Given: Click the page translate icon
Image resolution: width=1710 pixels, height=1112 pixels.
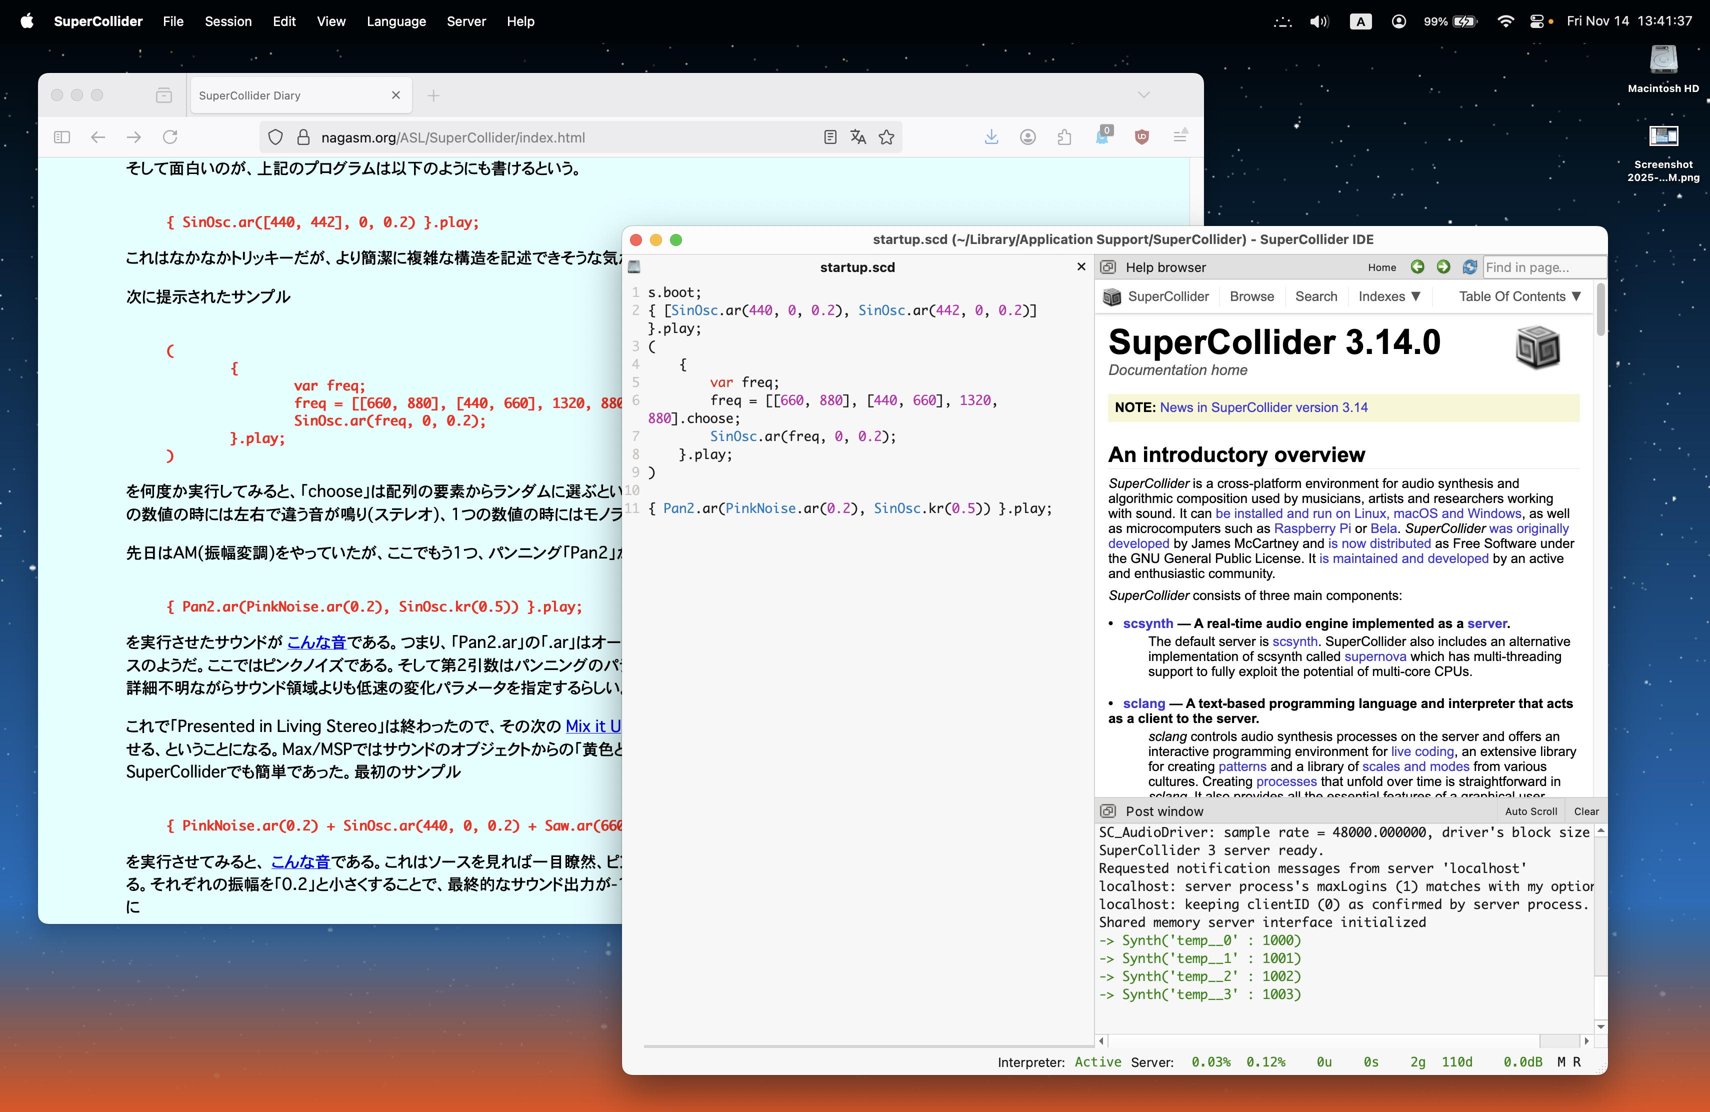Looking at the screenshot, I should click(858, 137).
